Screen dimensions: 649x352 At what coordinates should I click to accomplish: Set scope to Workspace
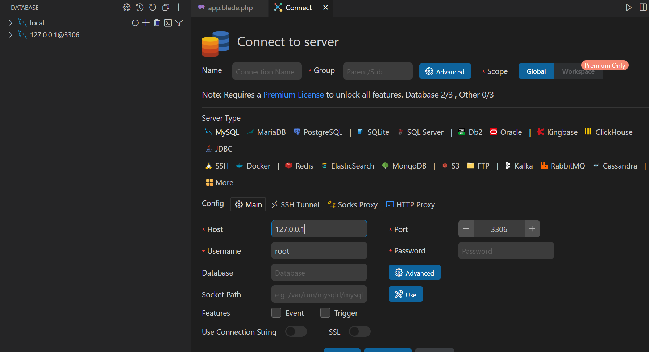(x=578, y=71)
